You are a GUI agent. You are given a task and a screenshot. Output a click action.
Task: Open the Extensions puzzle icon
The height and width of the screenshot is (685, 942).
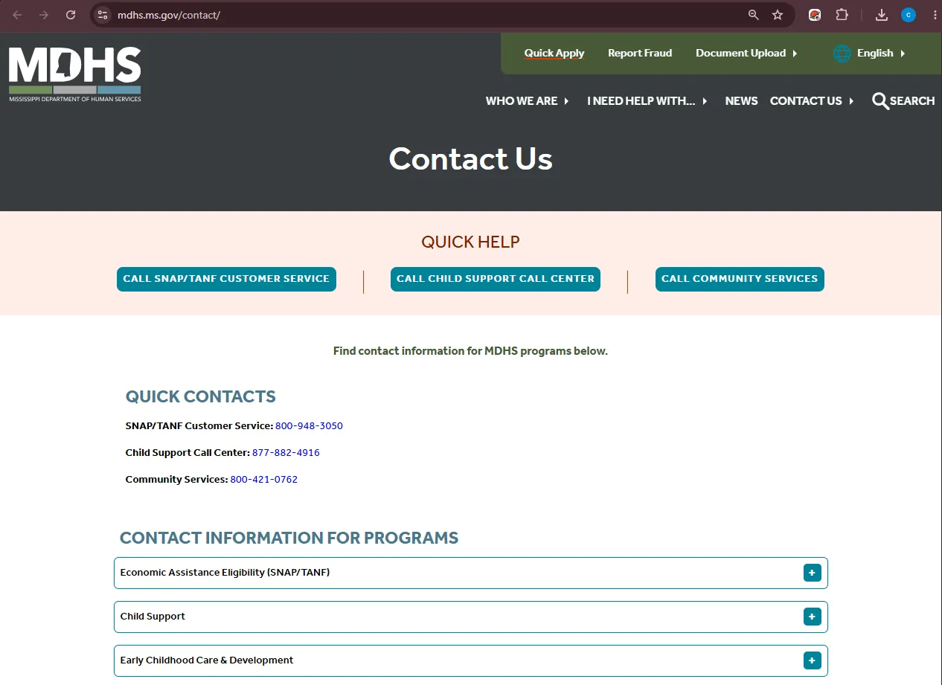842,15
